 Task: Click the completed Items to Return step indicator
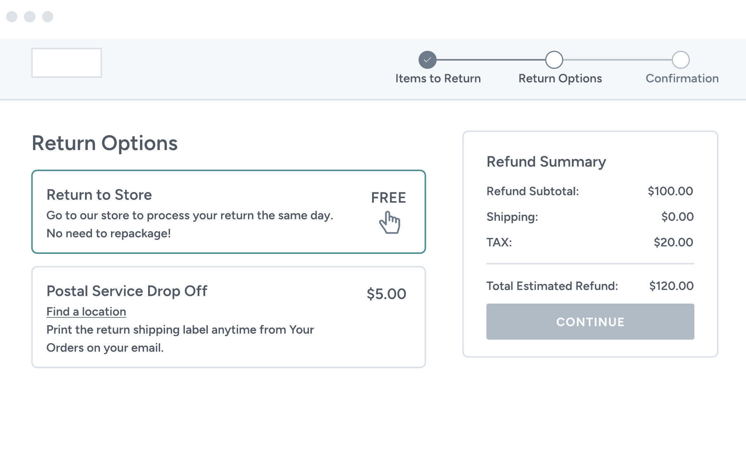click(427, 59)
